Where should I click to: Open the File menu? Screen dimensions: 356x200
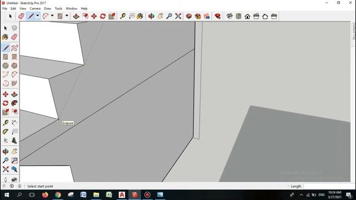click(x=4, y=8)
